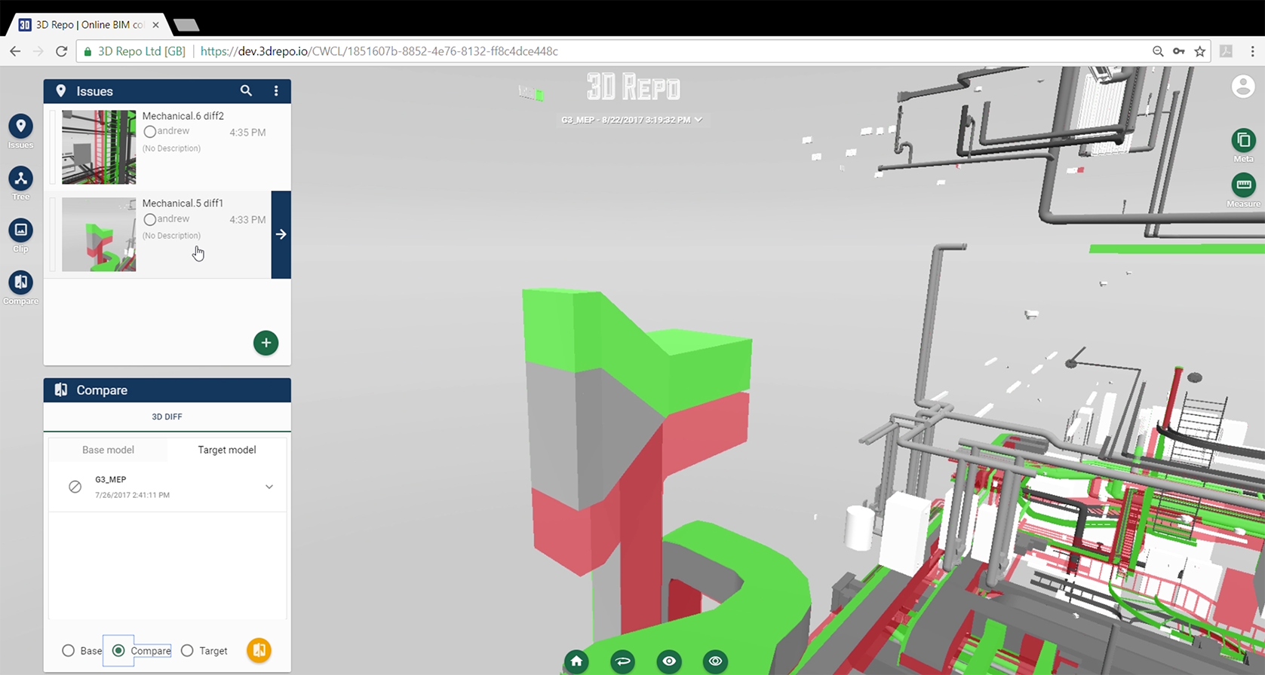Close the 3D Repo browser tab

(155, 25)
